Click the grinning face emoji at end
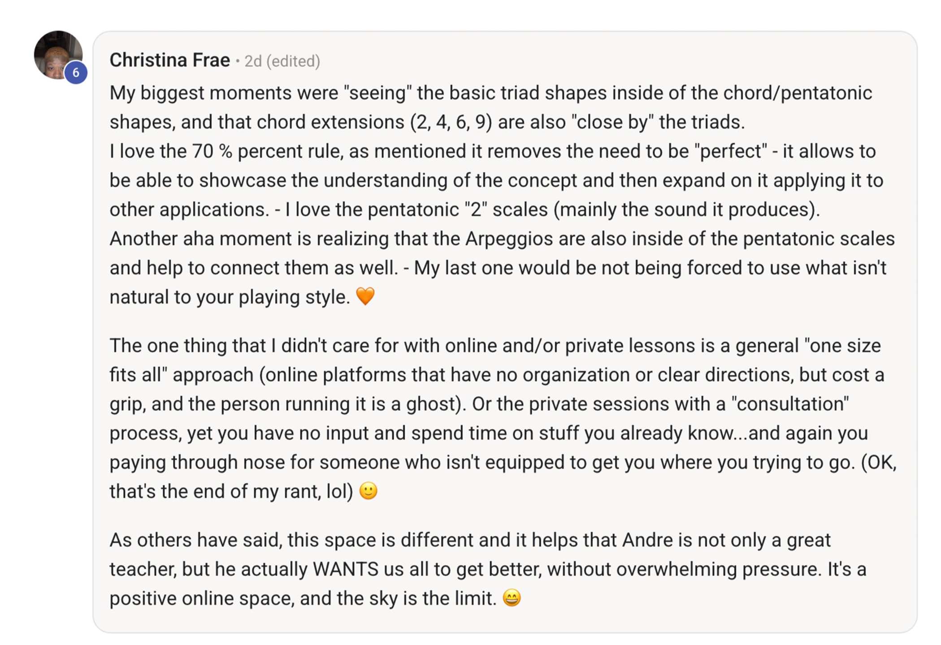 click(512, 598)
